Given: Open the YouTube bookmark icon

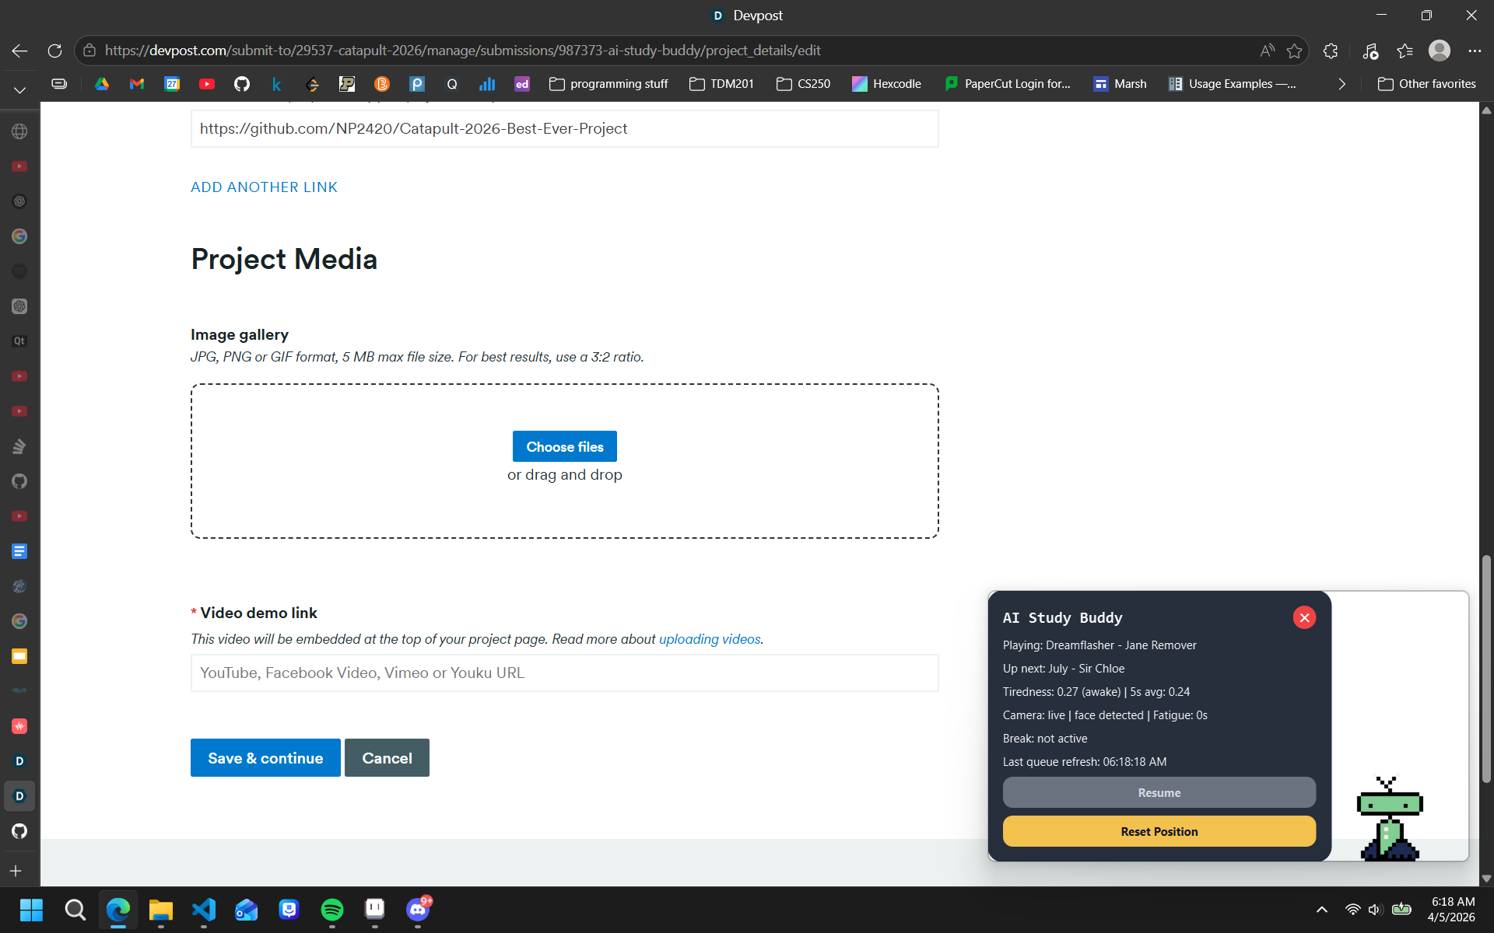Looking at the screenshot, I should tap(207, 84).
